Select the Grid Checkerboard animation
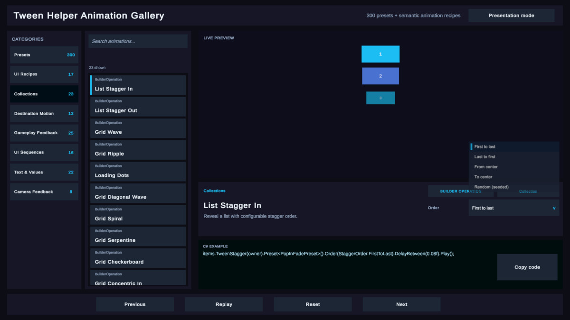This screenshot has height=320, width=570. [138, 258]
